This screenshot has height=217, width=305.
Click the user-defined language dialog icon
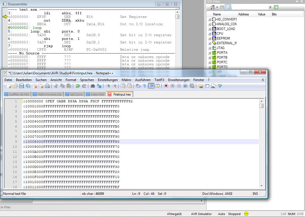157,86
